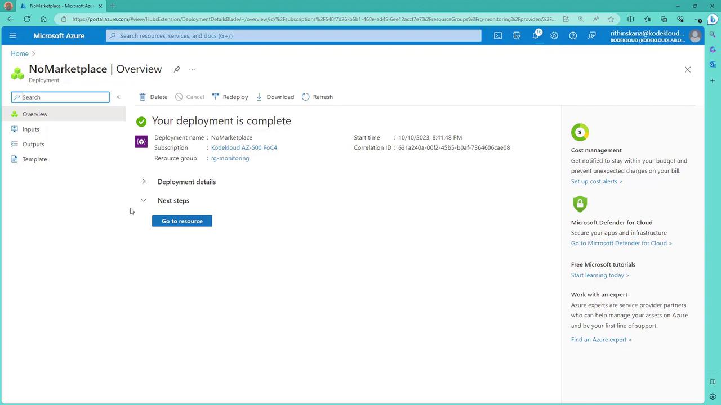This screenshot has height=405, width=721.
Task: Click the Correlation ID value 631a240a-00f2-45b5-b0af-7364606cae08
Action: click(x=454, y=147)
